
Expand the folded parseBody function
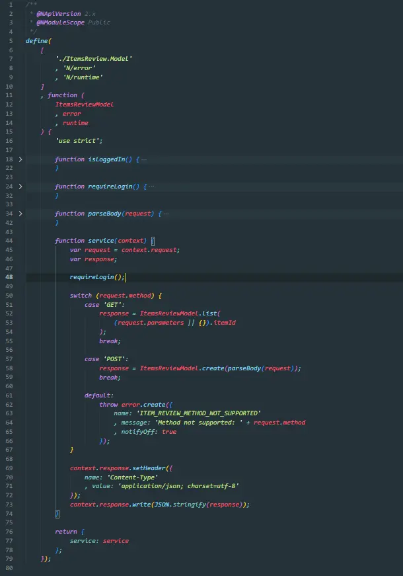point(20,214)
